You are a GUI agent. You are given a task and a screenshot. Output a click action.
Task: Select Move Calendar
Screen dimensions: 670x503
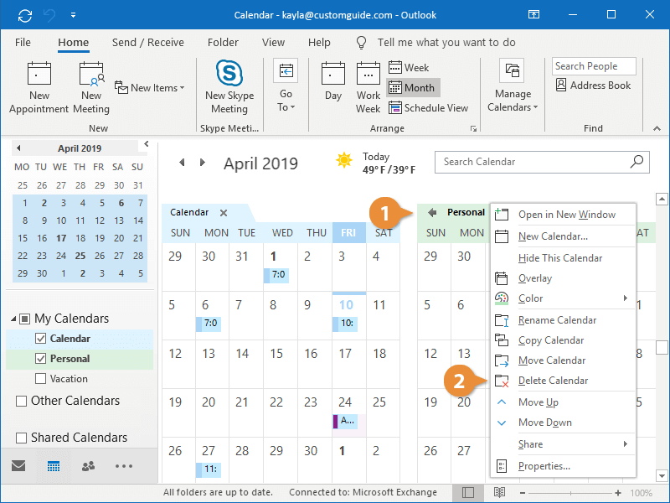(563, 360)
